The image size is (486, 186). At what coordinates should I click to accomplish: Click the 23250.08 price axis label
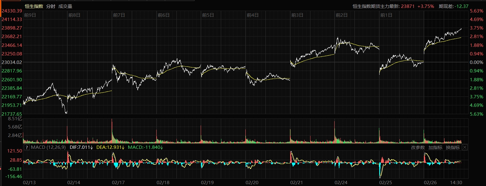pos(12,54)
